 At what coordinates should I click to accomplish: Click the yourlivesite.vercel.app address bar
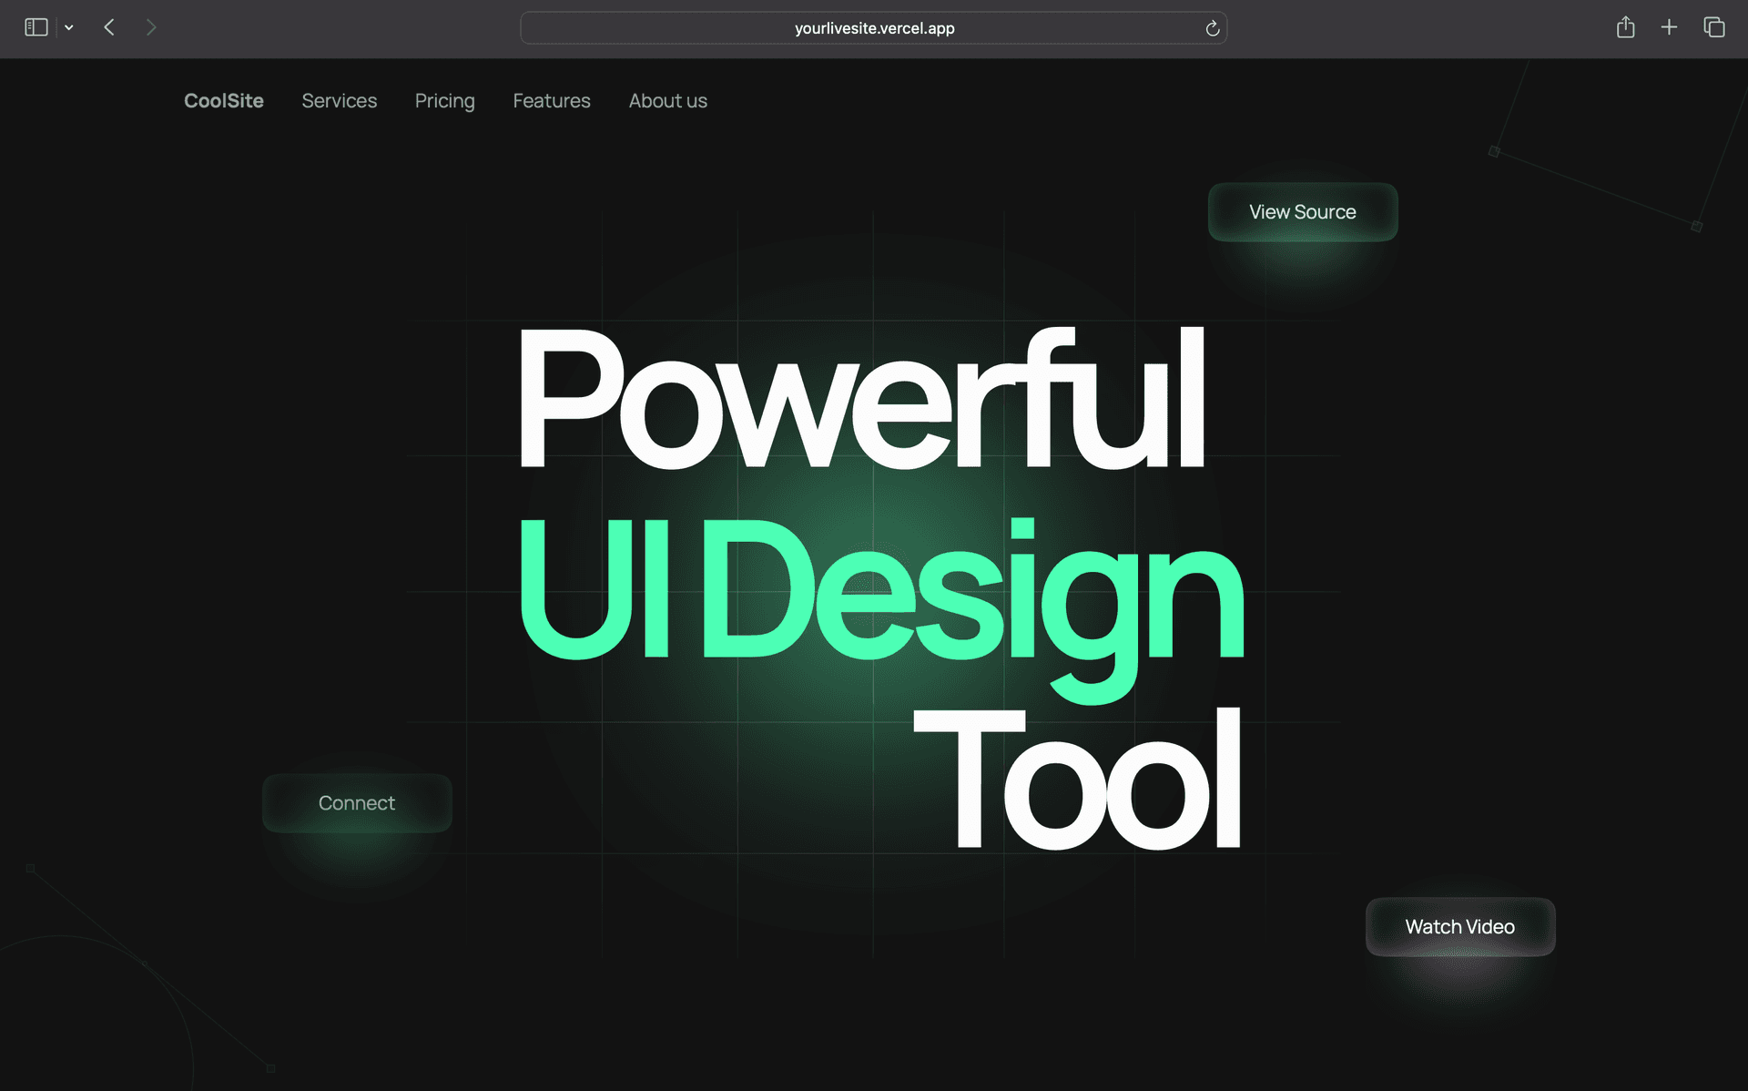pyautogui.click(x=874, y=28)
